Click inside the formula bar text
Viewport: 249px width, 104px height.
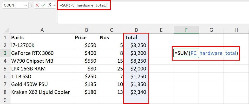coord(84,5)
